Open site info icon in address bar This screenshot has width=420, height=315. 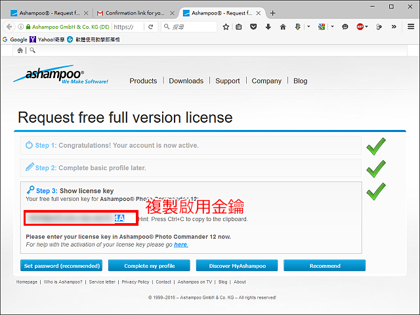coord(20,27)
